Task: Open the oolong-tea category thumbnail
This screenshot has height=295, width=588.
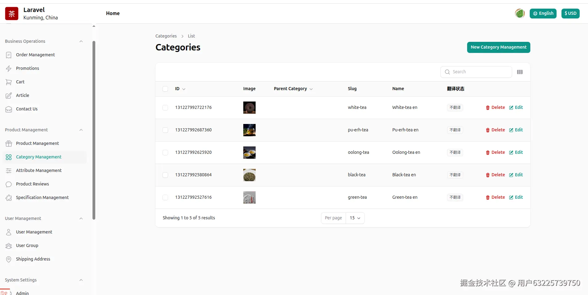Action: [x=249, y=153]
